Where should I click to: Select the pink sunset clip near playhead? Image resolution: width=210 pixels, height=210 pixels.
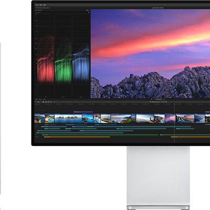[170, 119]
